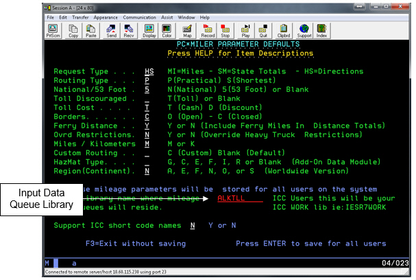This screenshot has height=280, width=416.
Task: Click the Miles / Kilometers field showing M
Action: pos(147,143)
